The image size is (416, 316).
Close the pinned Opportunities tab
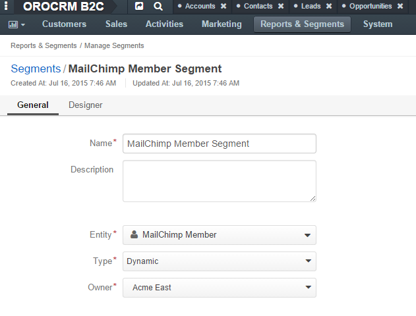click(x=400, y=6)
